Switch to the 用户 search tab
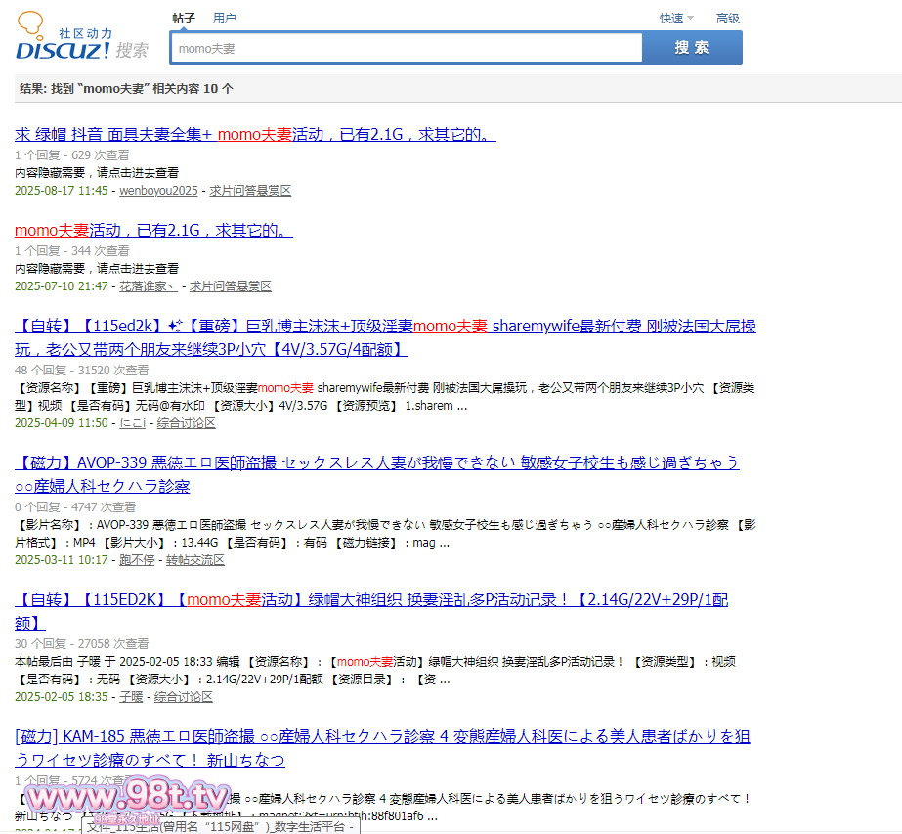This screenshot has width=902, height=834. [224, 18]
